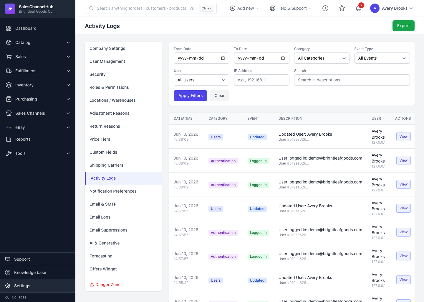424x302 pixels.
Task: Expand the Purchasing menu chevron
Action: click(68, 99)
